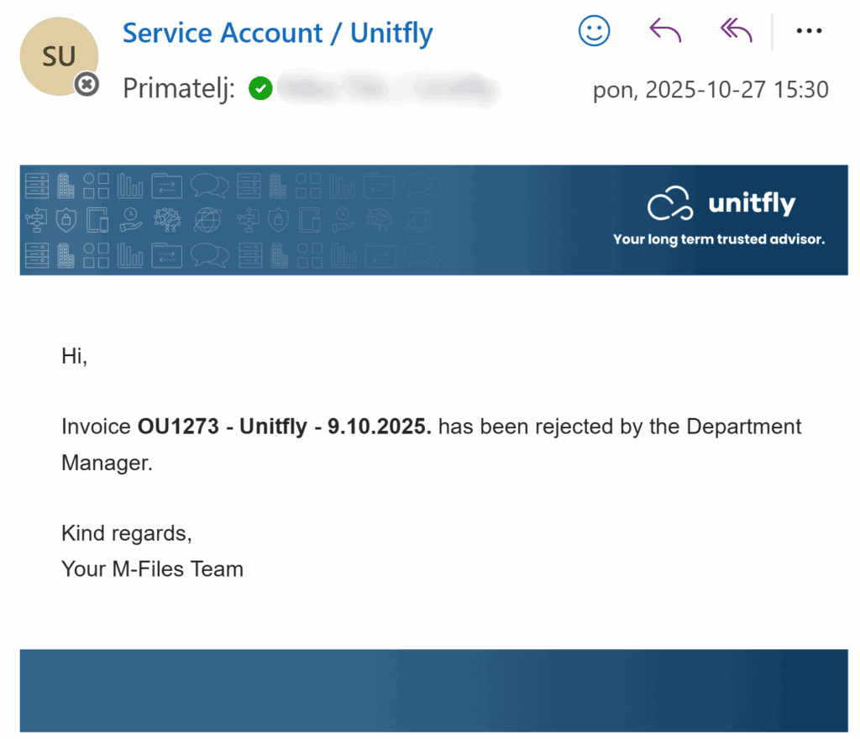Click the blurred recipient name

386,89
